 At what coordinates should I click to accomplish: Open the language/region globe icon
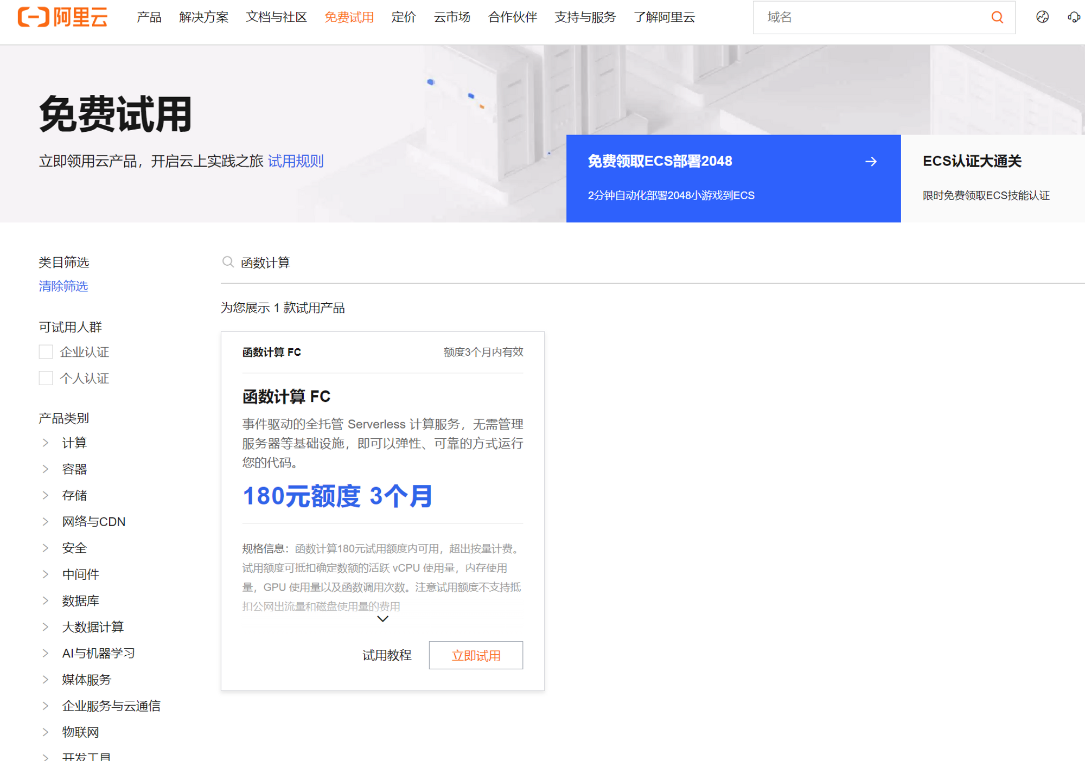tap(1042, 18)
